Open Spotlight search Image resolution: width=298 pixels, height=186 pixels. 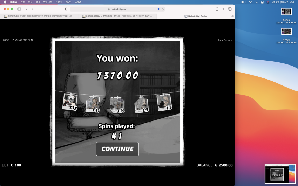click(257, 2)
